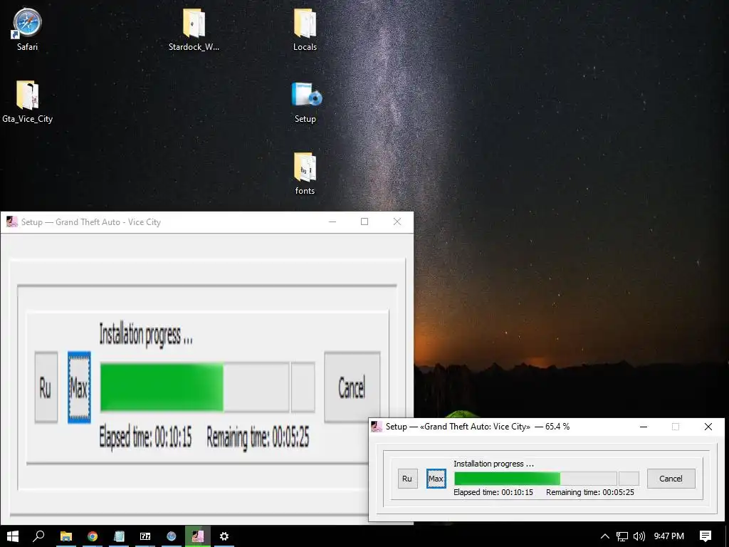Open the Safari desktop shortcut
The image size is (729, 547).
(27, 28)
